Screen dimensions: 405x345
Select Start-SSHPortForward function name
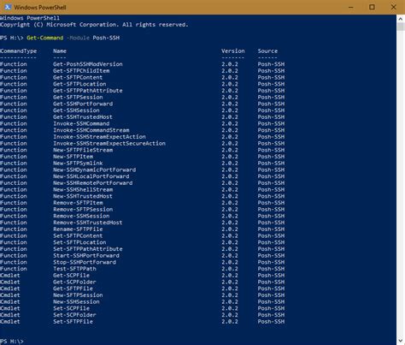coord(86,255)
